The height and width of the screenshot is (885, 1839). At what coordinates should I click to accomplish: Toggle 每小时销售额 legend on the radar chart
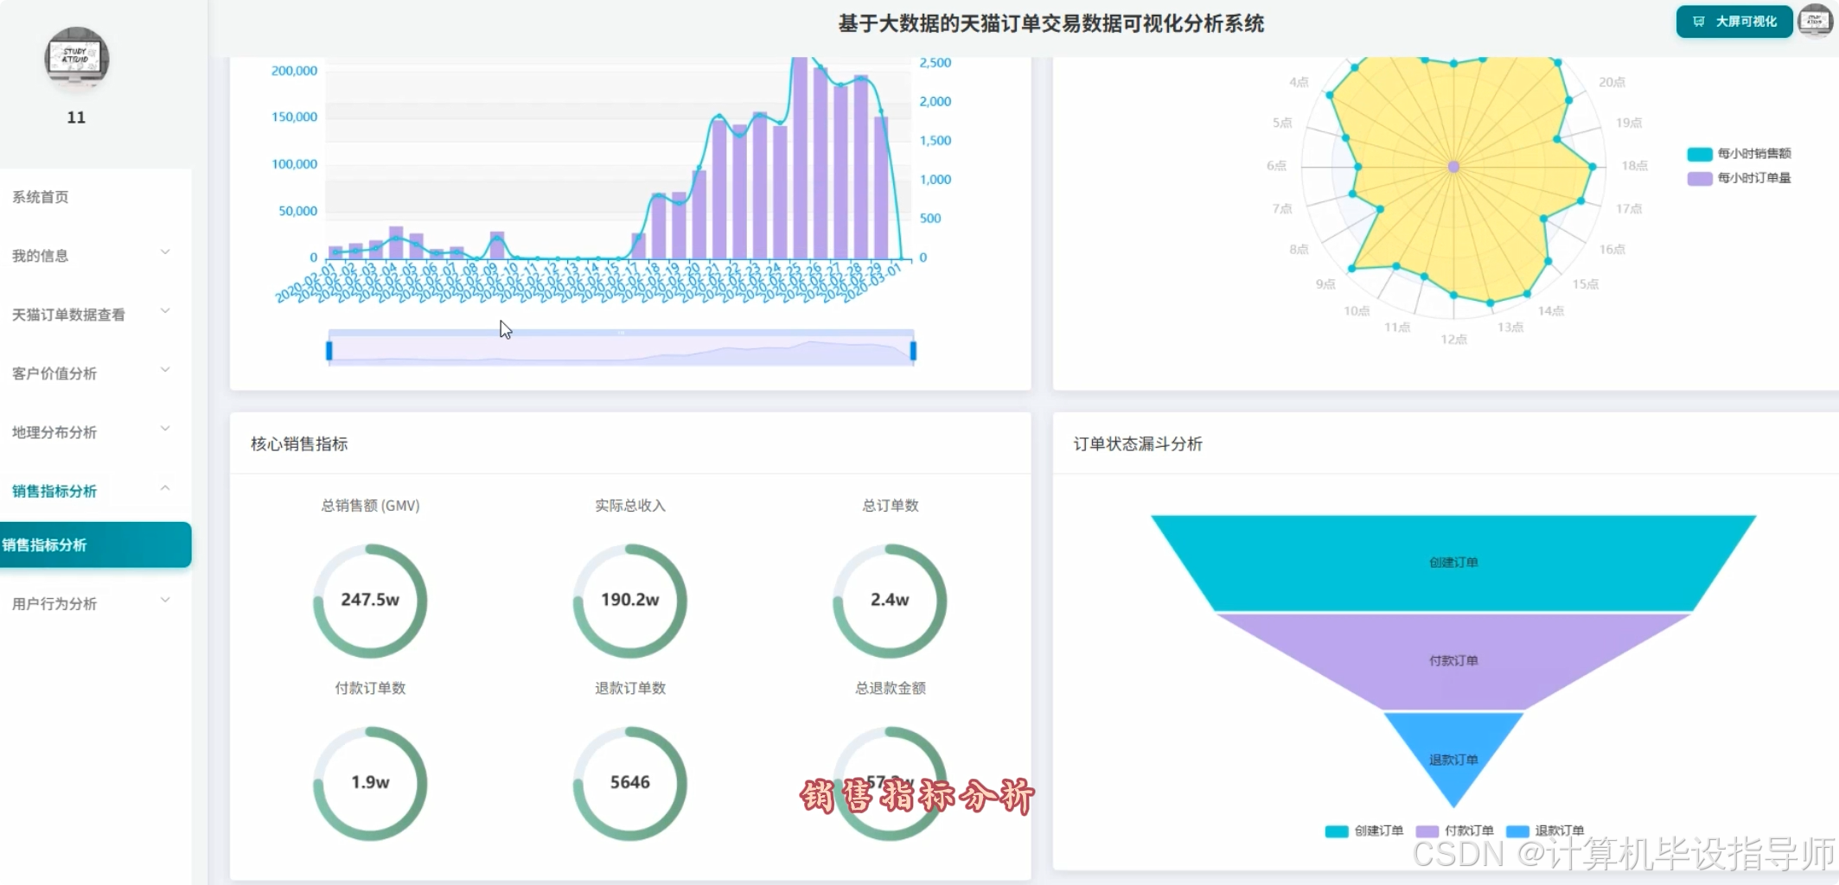click(x=1739, y=153)
